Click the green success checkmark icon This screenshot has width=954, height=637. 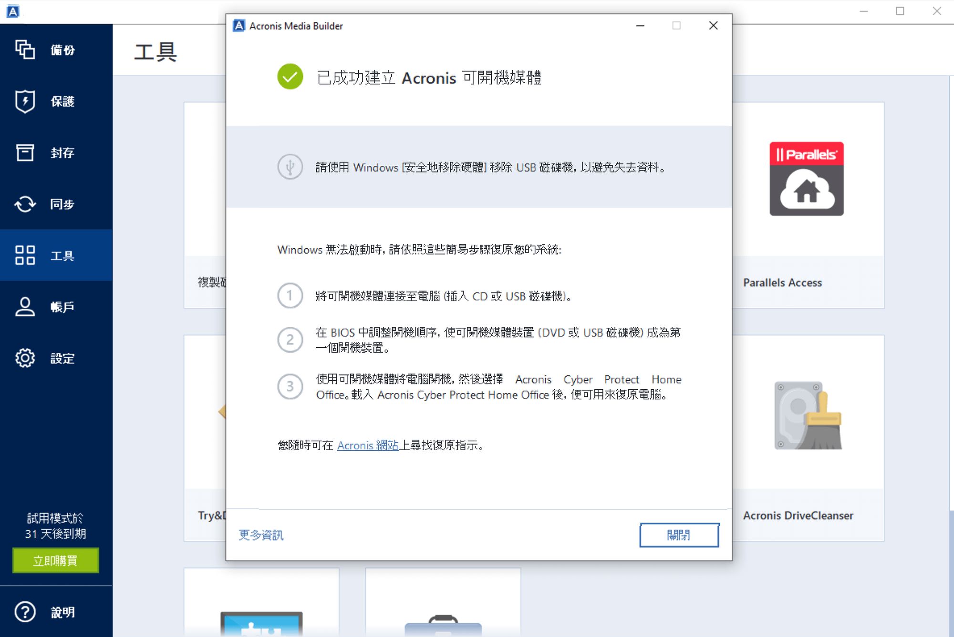tap(290, 77)
